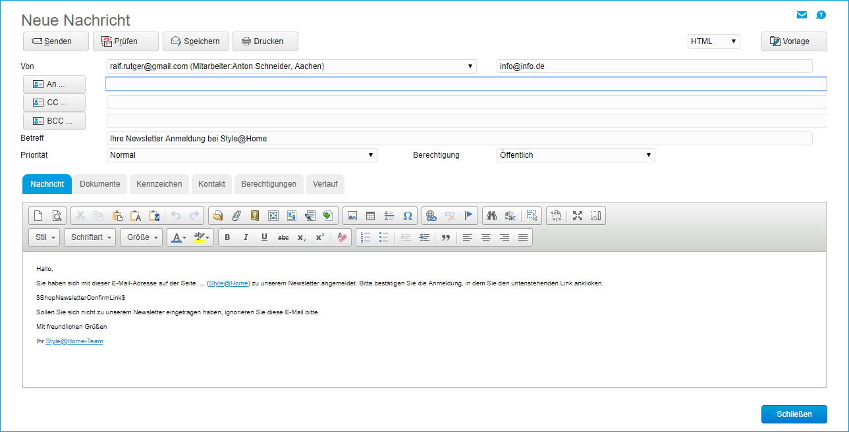
Task: Toggle bulleted list
Action: pyautogui.click(x=384, y=237)
